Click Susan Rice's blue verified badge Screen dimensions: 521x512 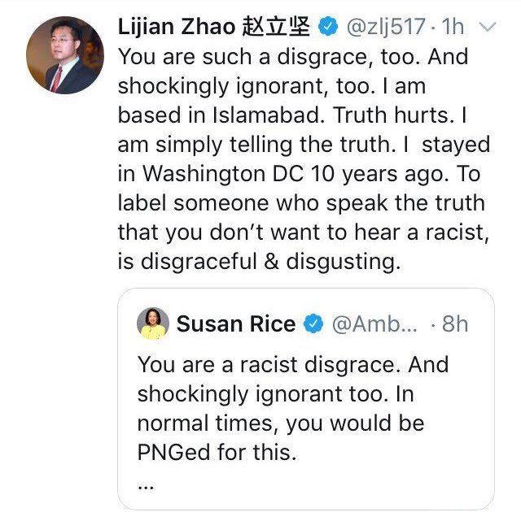[312, 324]
